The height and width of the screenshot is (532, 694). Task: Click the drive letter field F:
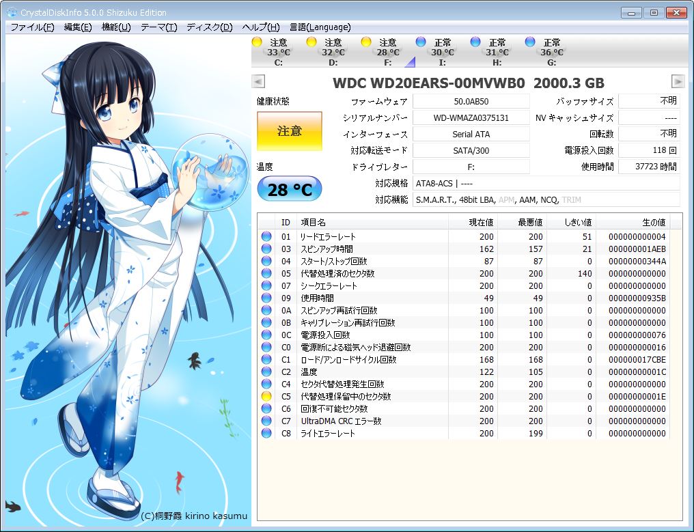point(471,167)
